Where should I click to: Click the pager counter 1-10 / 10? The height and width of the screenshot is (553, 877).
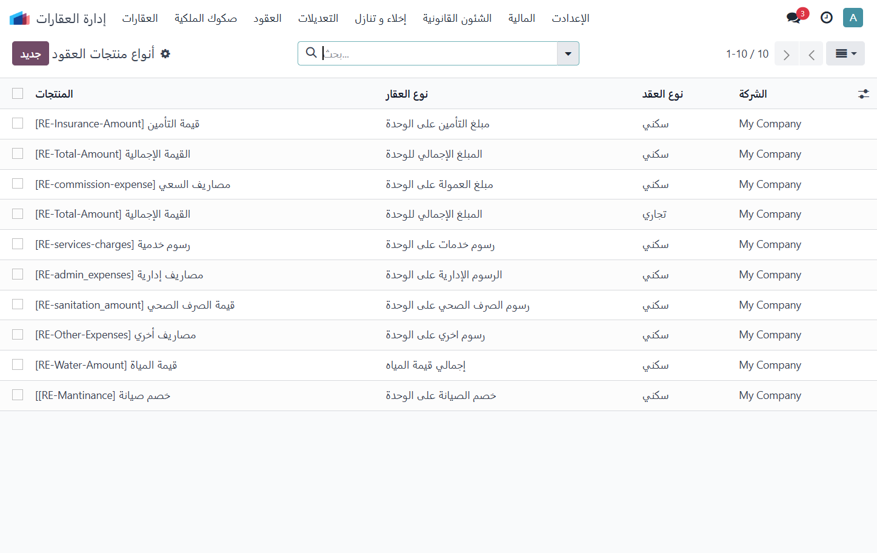[x=747, y=54]
